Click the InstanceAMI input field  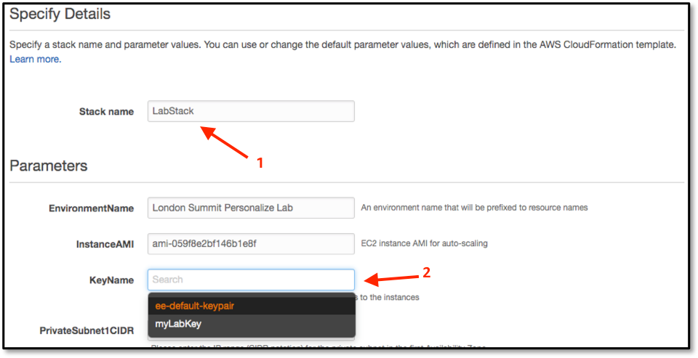click(x=251, y=244)
